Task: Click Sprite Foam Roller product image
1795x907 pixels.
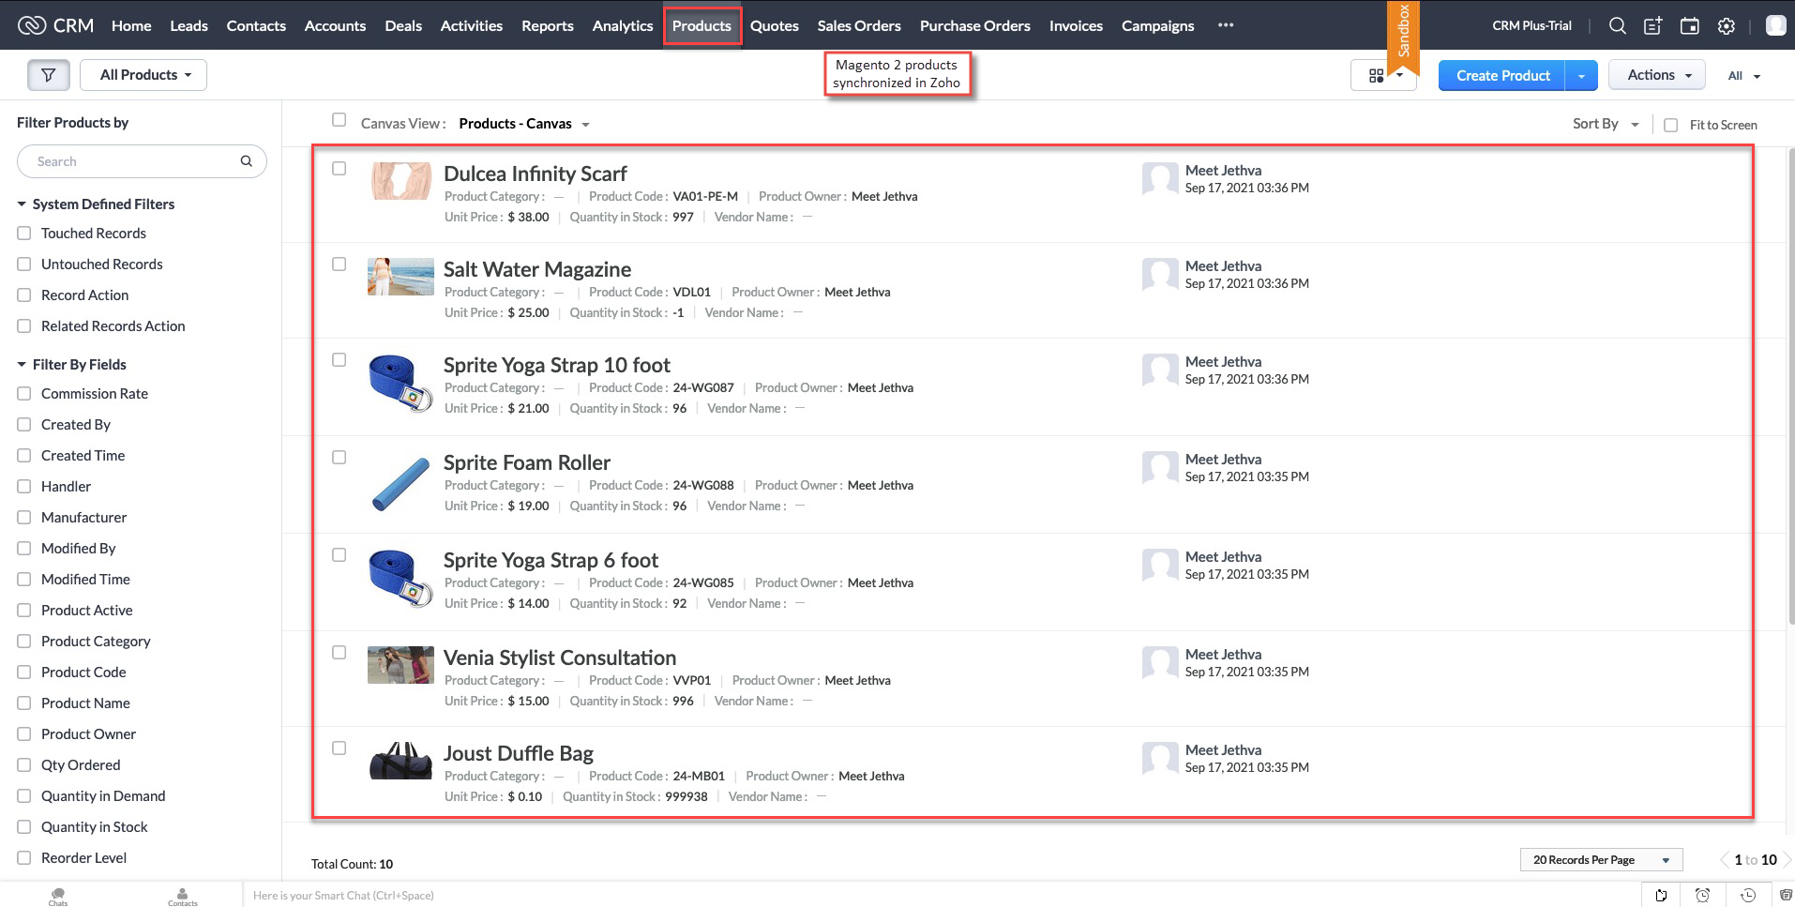Action: (x=400, y=485)
